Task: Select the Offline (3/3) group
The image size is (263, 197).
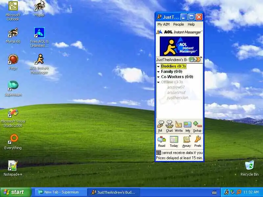Action: (x=172, y=82)
